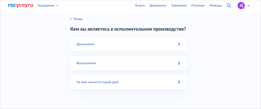Expand the profile menu chevron beside avatar
The width and height of the screenshot is (261, 109).
pyautogui.click(x=249, y=6)
